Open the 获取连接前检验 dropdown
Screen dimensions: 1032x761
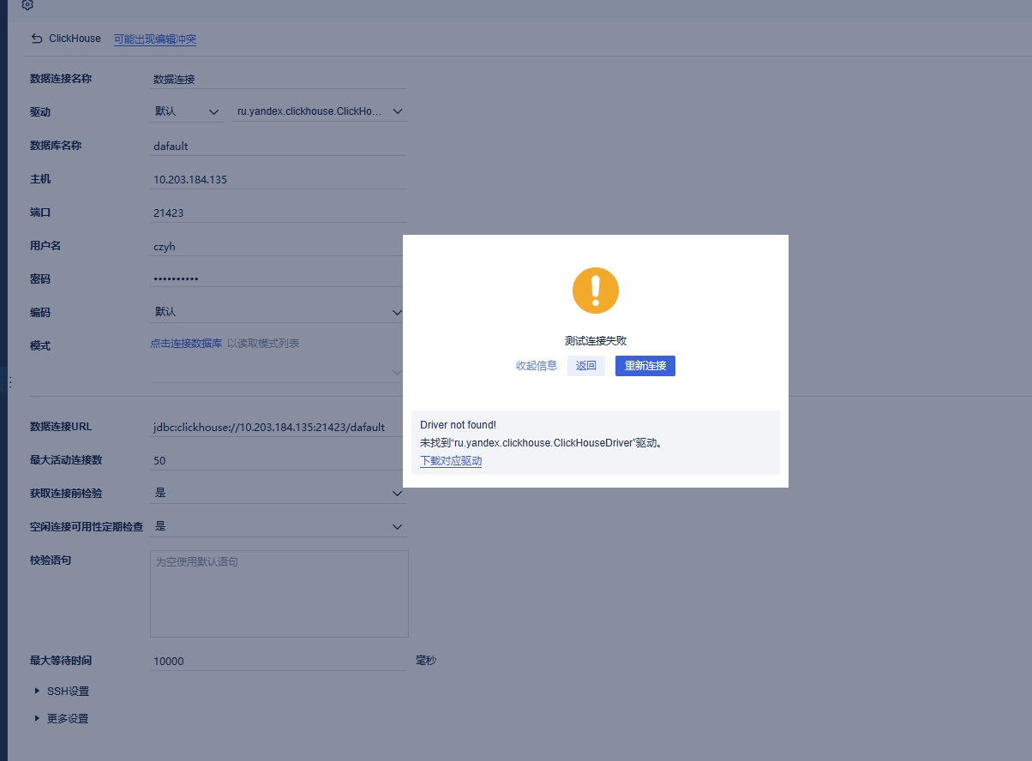278,493
